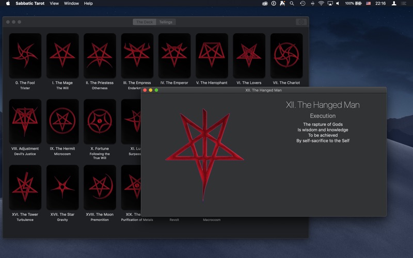
Task: Open the XVI. The Tower card image
Action: coord(25,187)
